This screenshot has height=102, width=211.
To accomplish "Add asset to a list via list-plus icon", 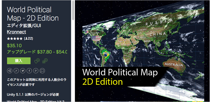I will click(x=45, y=61).
